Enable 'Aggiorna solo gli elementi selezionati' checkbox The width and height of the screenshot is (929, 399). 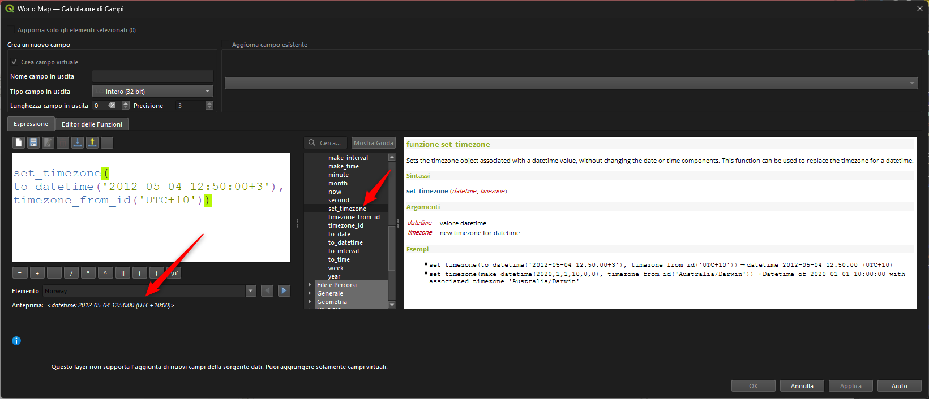[x=11, y=31]
